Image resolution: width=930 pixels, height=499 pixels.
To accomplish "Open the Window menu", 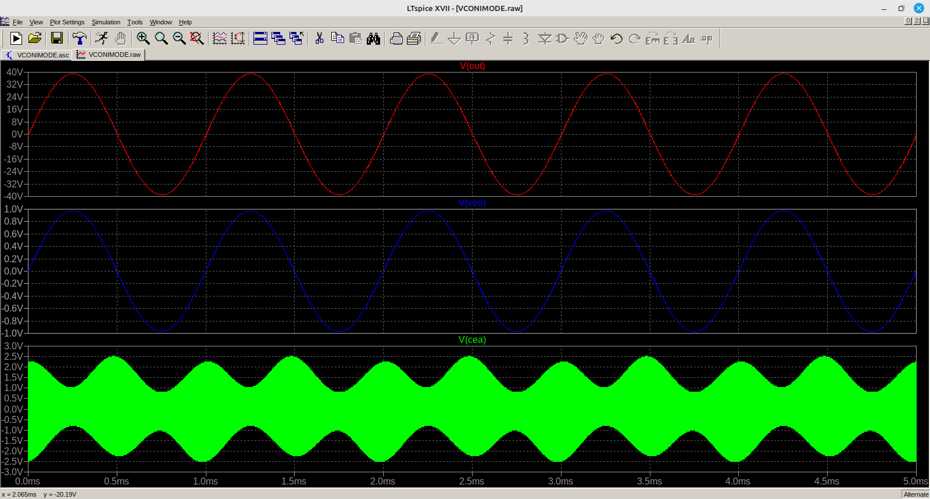I will click(160, 22).
